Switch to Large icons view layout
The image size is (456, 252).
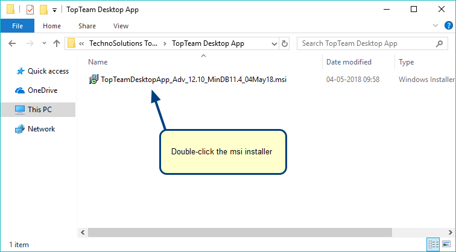pyautogui.click(x=446, y=244)
